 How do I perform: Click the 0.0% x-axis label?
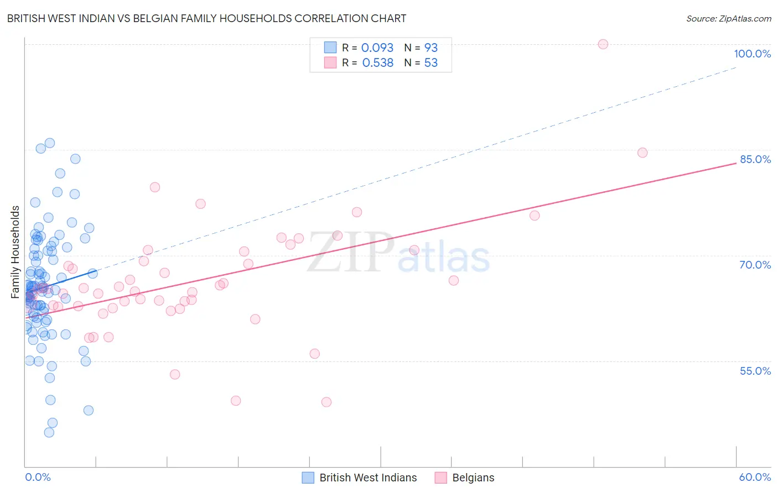tap(38, 477)
